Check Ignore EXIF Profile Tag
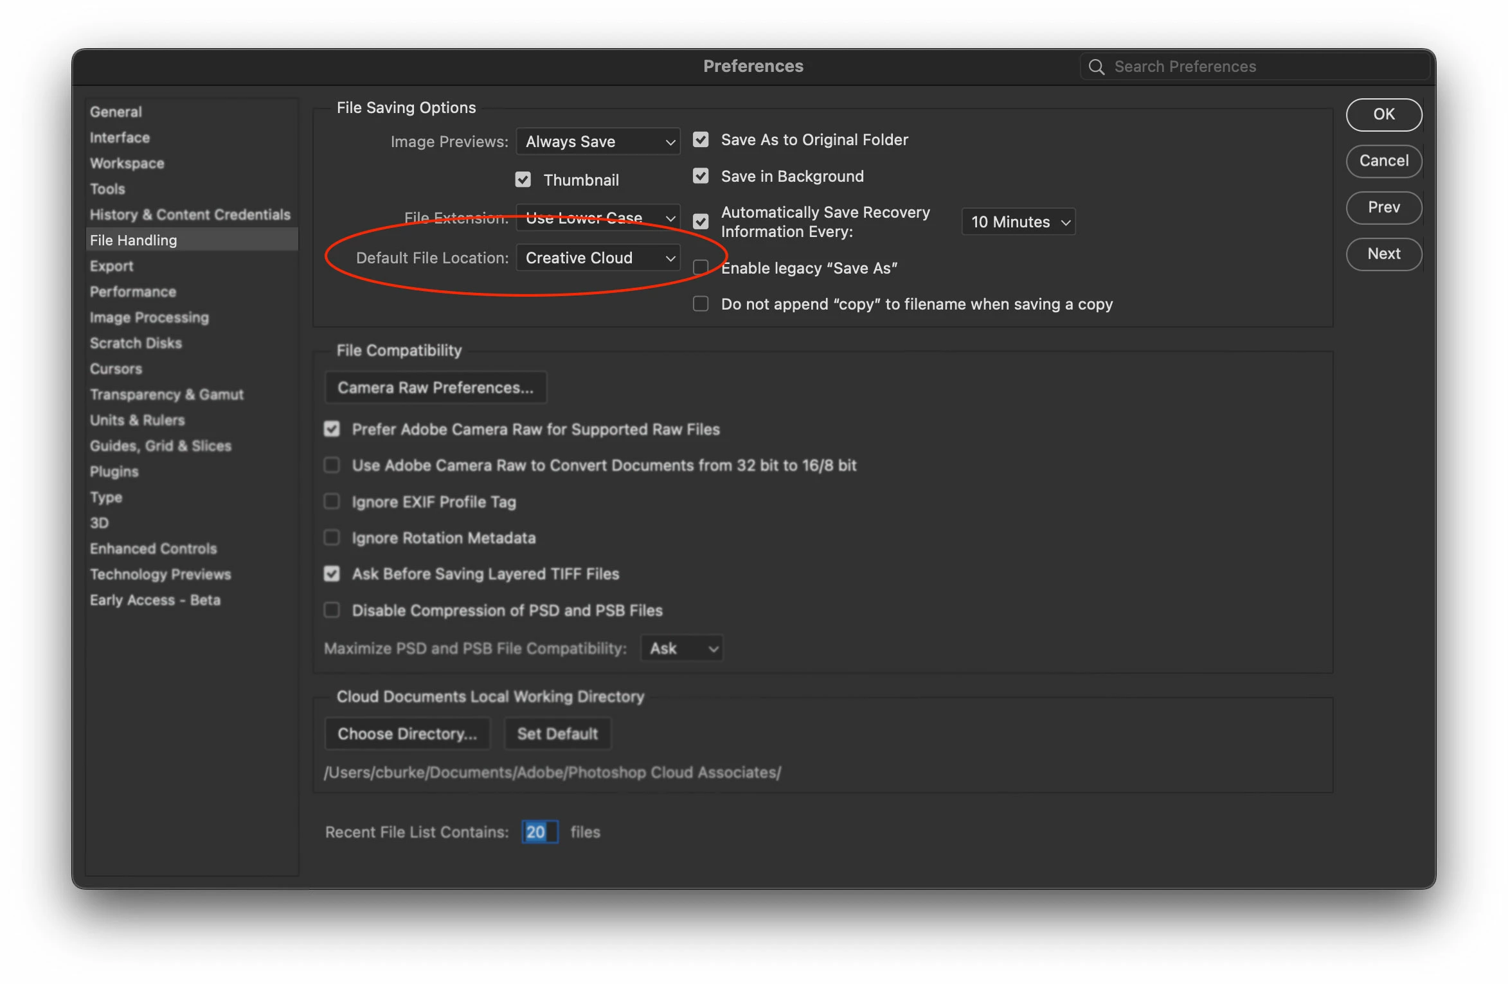Viewport: 1508px width, 984px height. [x=332, y=502]
